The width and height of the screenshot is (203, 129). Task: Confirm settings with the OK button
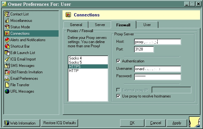[132, 123]
